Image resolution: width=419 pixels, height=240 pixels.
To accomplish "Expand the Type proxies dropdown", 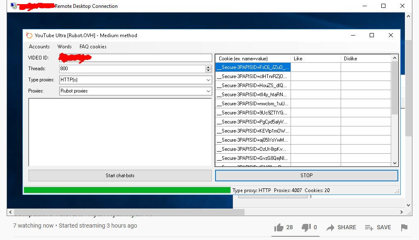I will (x=208, y=80).
